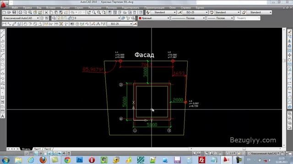Viewport: 293px width, 164px height.
Task: Select the Line tool in draw toolbar
Action: click(3, 32)
